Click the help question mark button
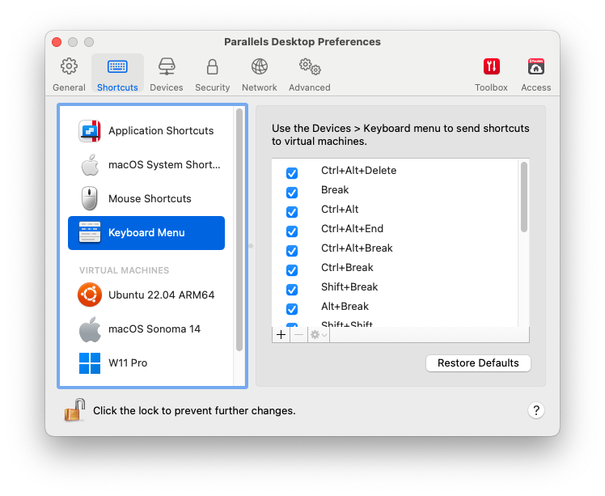The width and height of the screenshot is (605, 496). point(535,410)
